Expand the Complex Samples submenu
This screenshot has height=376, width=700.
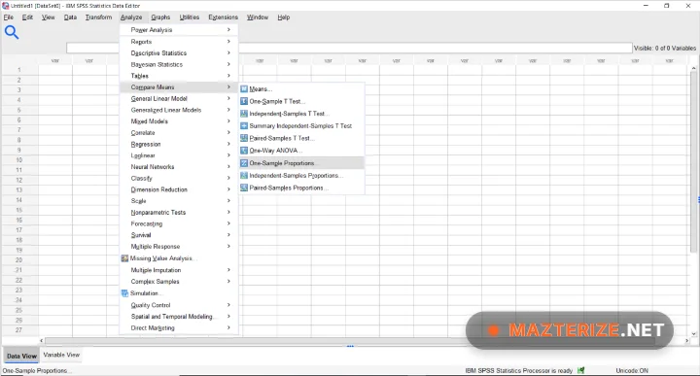(179, 282)
